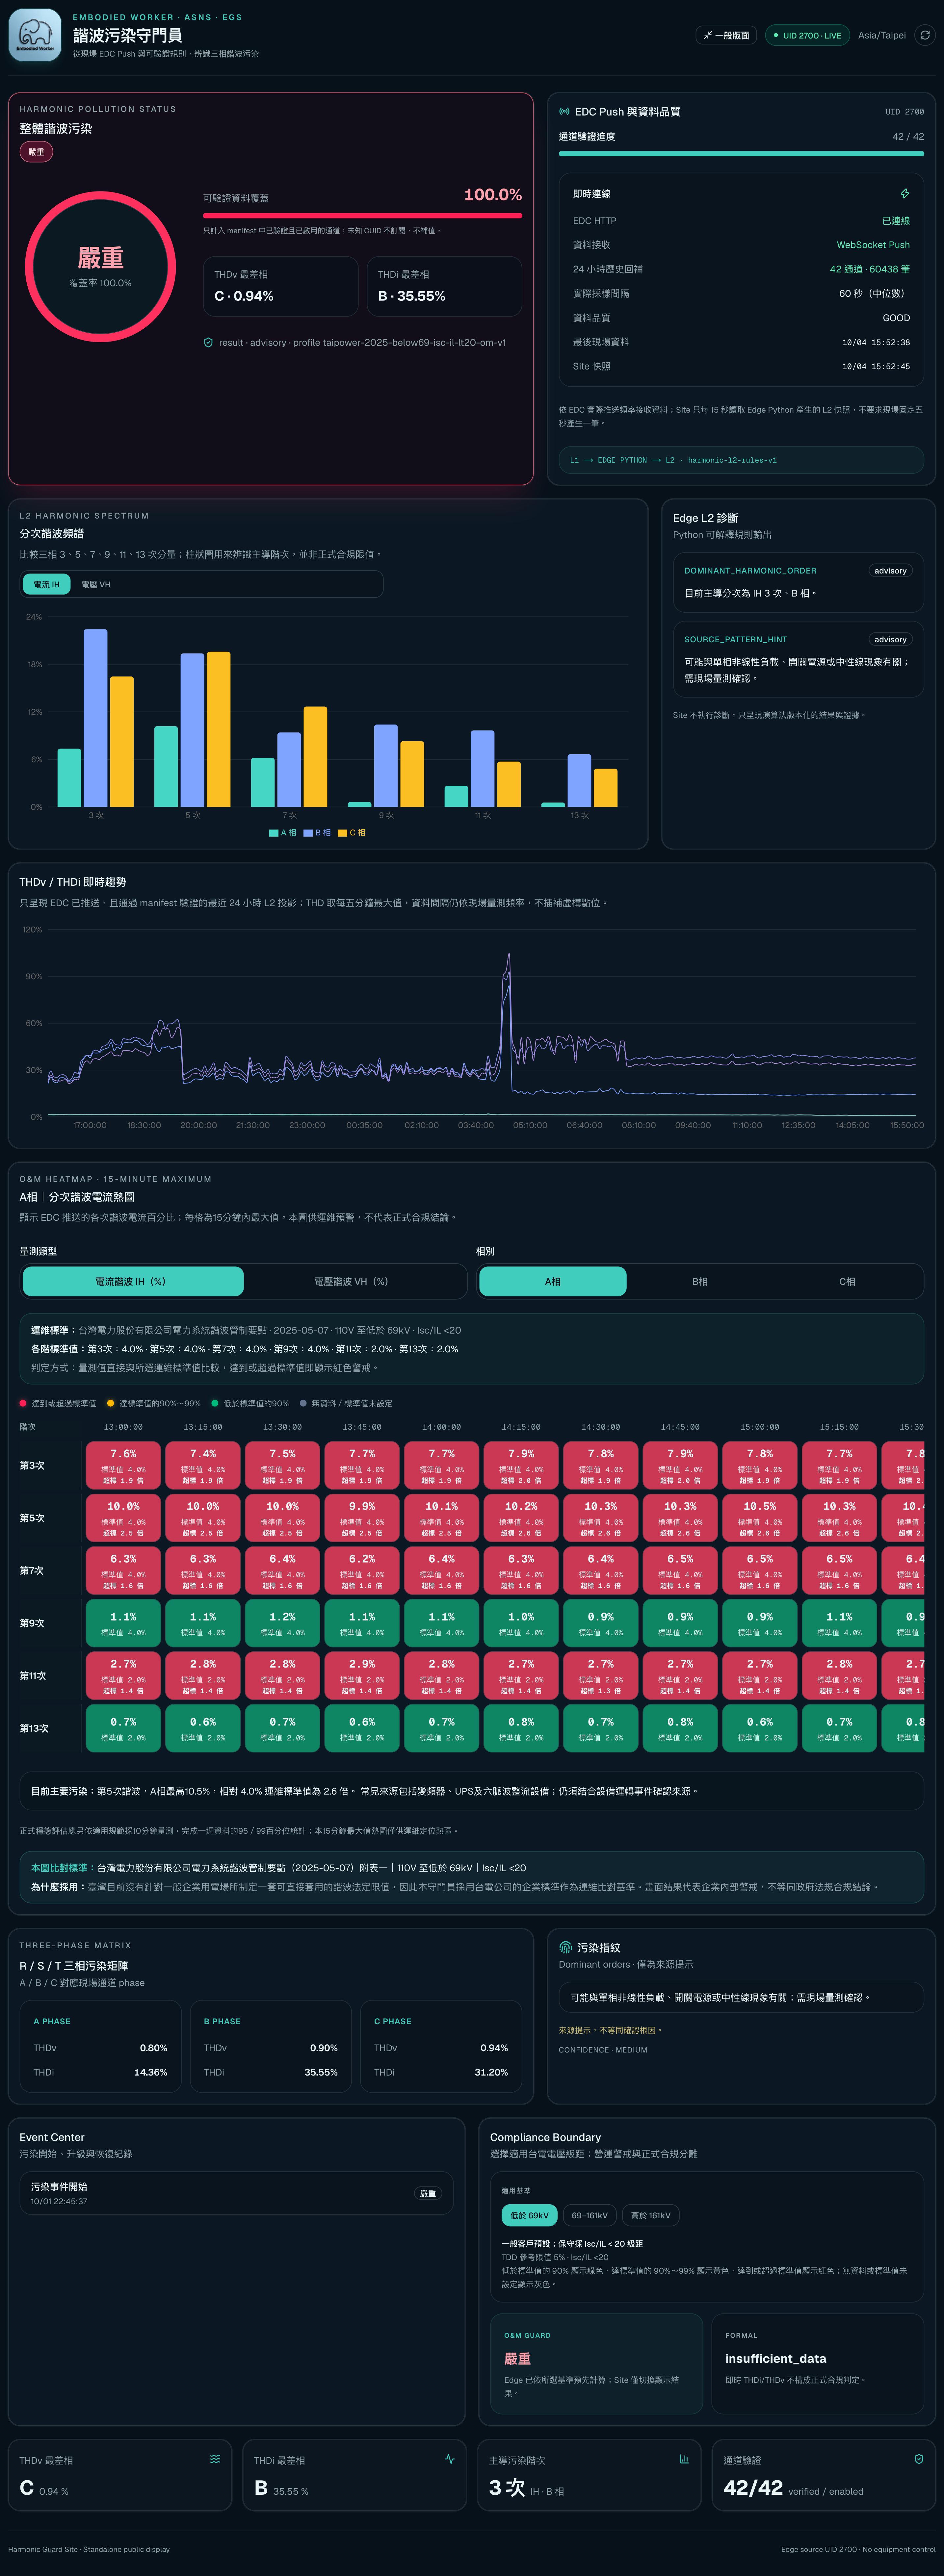The width and height of the screenshot is (944, 2576).
Task: Click the 13:15:00 heatmap column header
Action: click(x=203, y=1427)
